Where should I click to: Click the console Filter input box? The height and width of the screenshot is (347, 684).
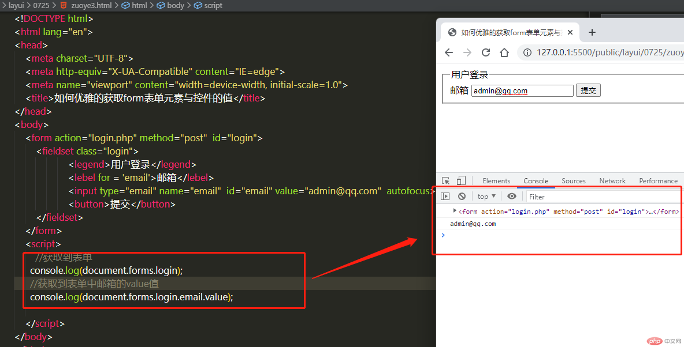[x=601, y=197]
